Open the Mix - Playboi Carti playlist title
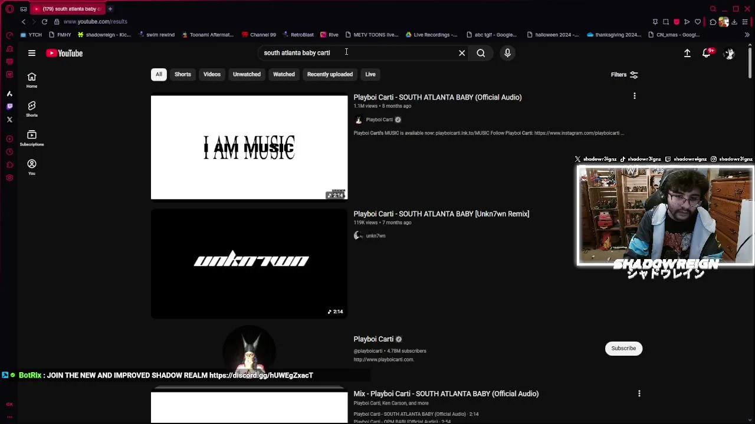 446,393
